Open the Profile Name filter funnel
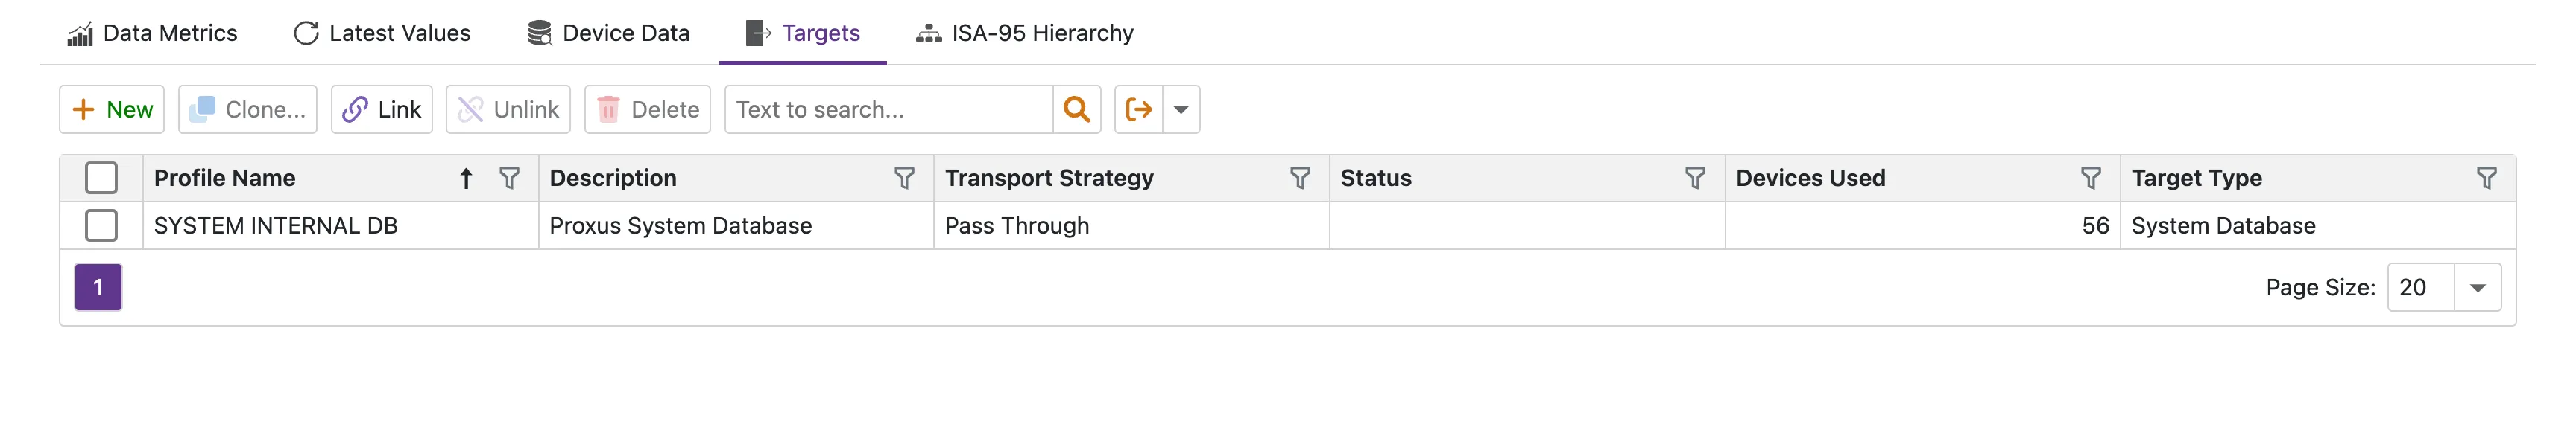Image resolution: width=2576 pixels, height=430 pixels. [x=510, y=179]
